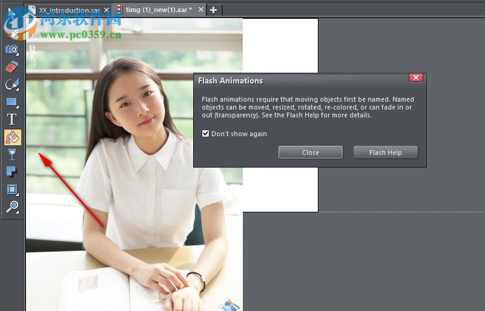Select the Shadow tool
This screenshot has height=311, width=485.
pos(12,172)
